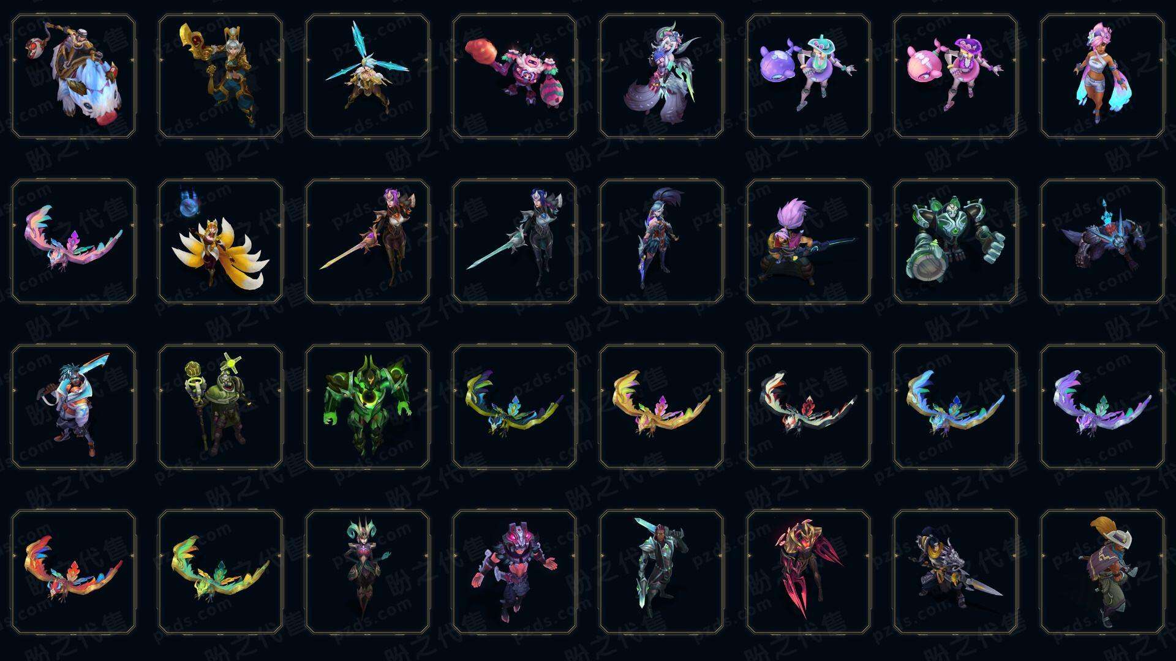Open the pink-haired girl with teal sleeves
Screen dimensions: 1176x661
[1102, 77]
